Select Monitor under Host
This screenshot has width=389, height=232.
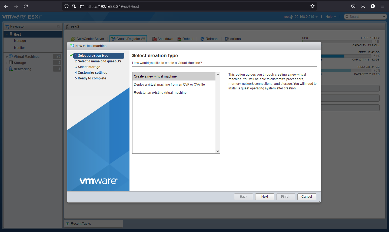point(19,48)
